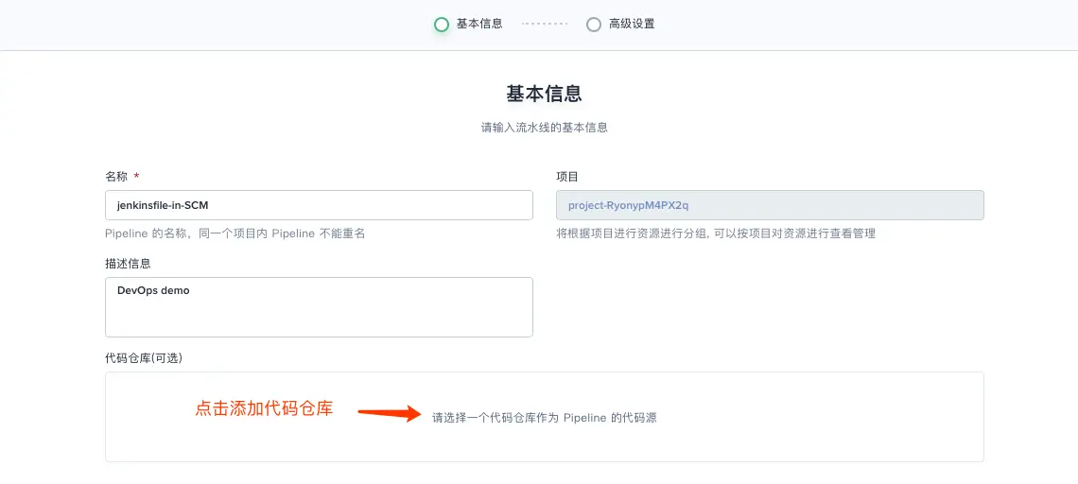
Task: Click the 名称 input with jenkinsfile-in-SCM
Action: pyautogui.click(x=319, y=205)
